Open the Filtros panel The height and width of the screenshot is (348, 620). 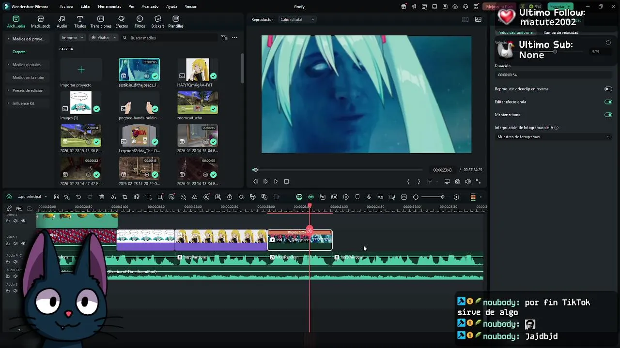pyautogui.click(x=139, y=22)
